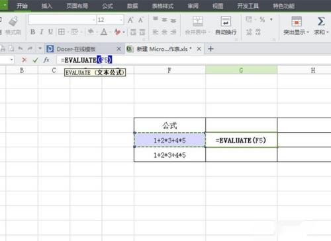The image size is (331, 241).
Task: Cancel formula entry with red X
Action: (24, 60)
